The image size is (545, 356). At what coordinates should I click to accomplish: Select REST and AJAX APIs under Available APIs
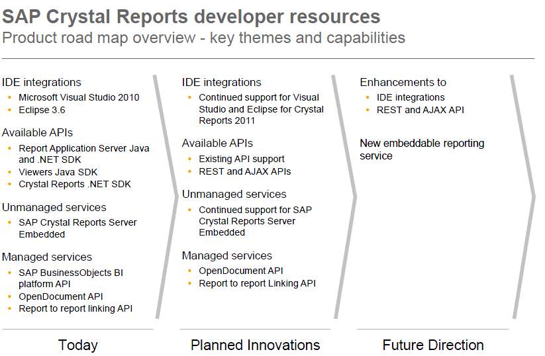point(244,171)
